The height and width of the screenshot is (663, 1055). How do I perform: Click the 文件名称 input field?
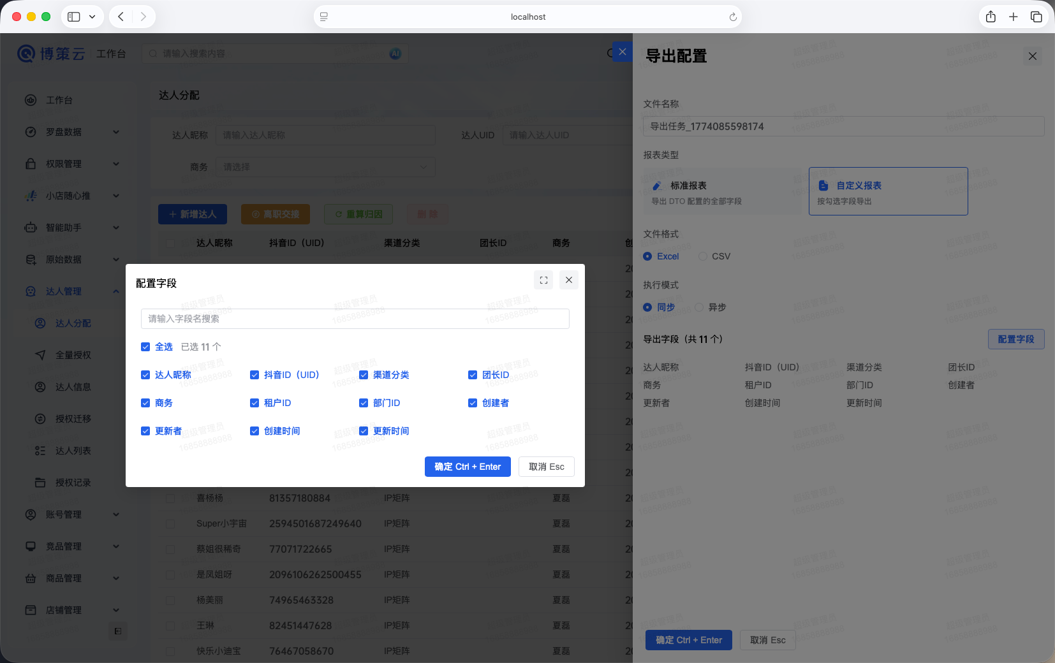coord(844,126)
